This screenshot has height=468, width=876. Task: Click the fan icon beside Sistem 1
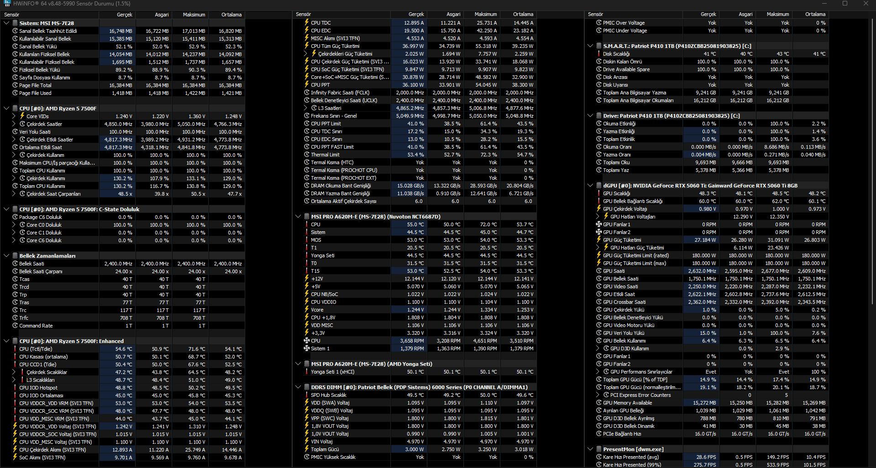click(x=307, y=348)
